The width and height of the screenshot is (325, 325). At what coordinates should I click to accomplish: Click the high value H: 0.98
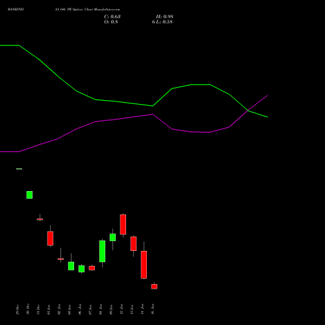point(164,17)
